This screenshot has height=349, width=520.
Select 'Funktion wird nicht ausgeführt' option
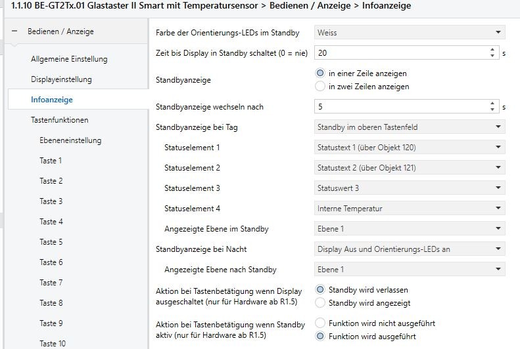pyautogui.click(x=320, y=323)
